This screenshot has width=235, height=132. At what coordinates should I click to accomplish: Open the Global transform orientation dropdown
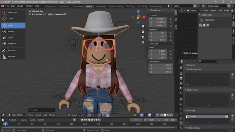[74, 115]
